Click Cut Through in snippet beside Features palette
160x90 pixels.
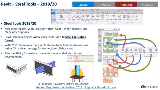click(151, 51)
